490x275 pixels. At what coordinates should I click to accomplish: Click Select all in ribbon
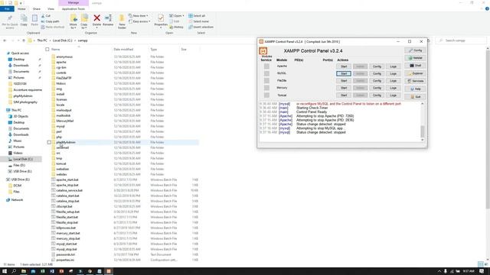tap(197, 15)
